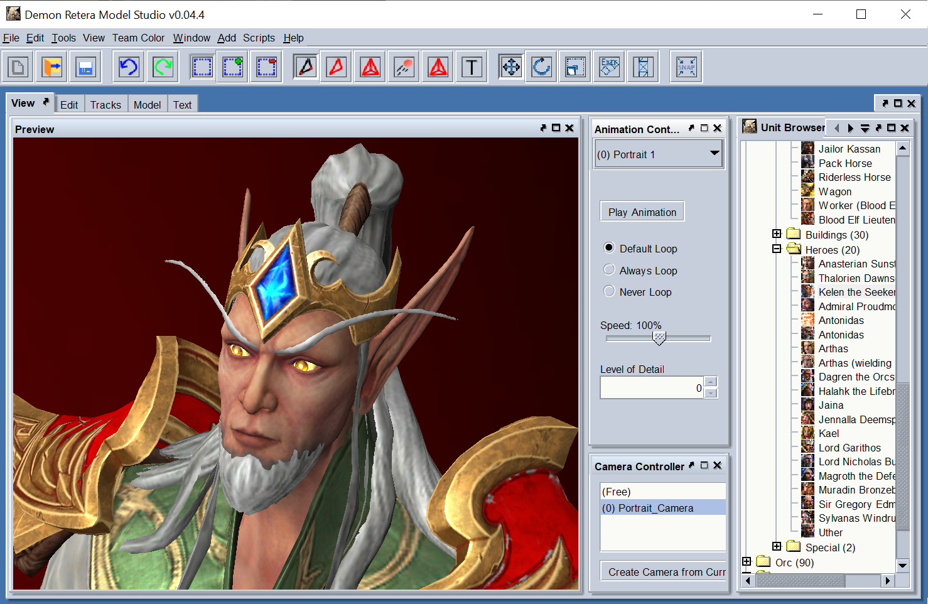Collapse the Heroes (20) folder
The width and height of the screenshot is (928, 604).
point(777,249)
